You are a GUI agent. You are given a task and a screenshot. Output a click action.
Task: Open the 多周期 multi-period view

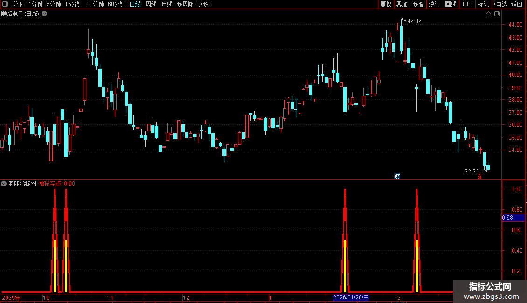point(185,4)
